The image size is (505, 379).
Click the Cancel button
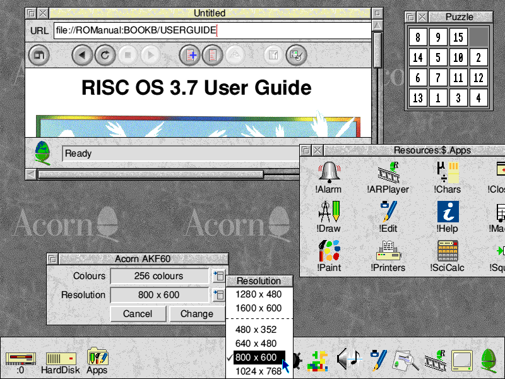point(138,314)
